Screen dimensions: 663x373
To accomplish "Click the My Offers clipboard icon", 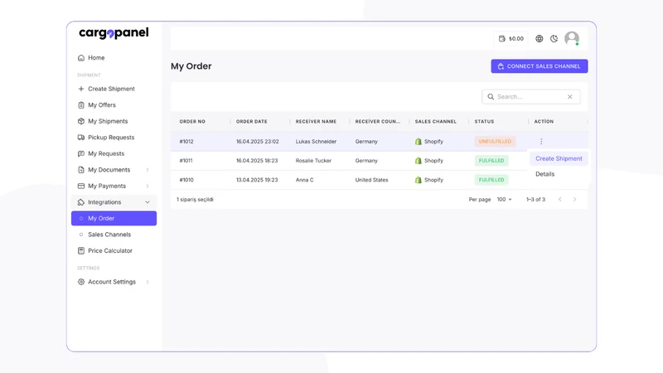I will pyautogui.click(x=81, y=105).
